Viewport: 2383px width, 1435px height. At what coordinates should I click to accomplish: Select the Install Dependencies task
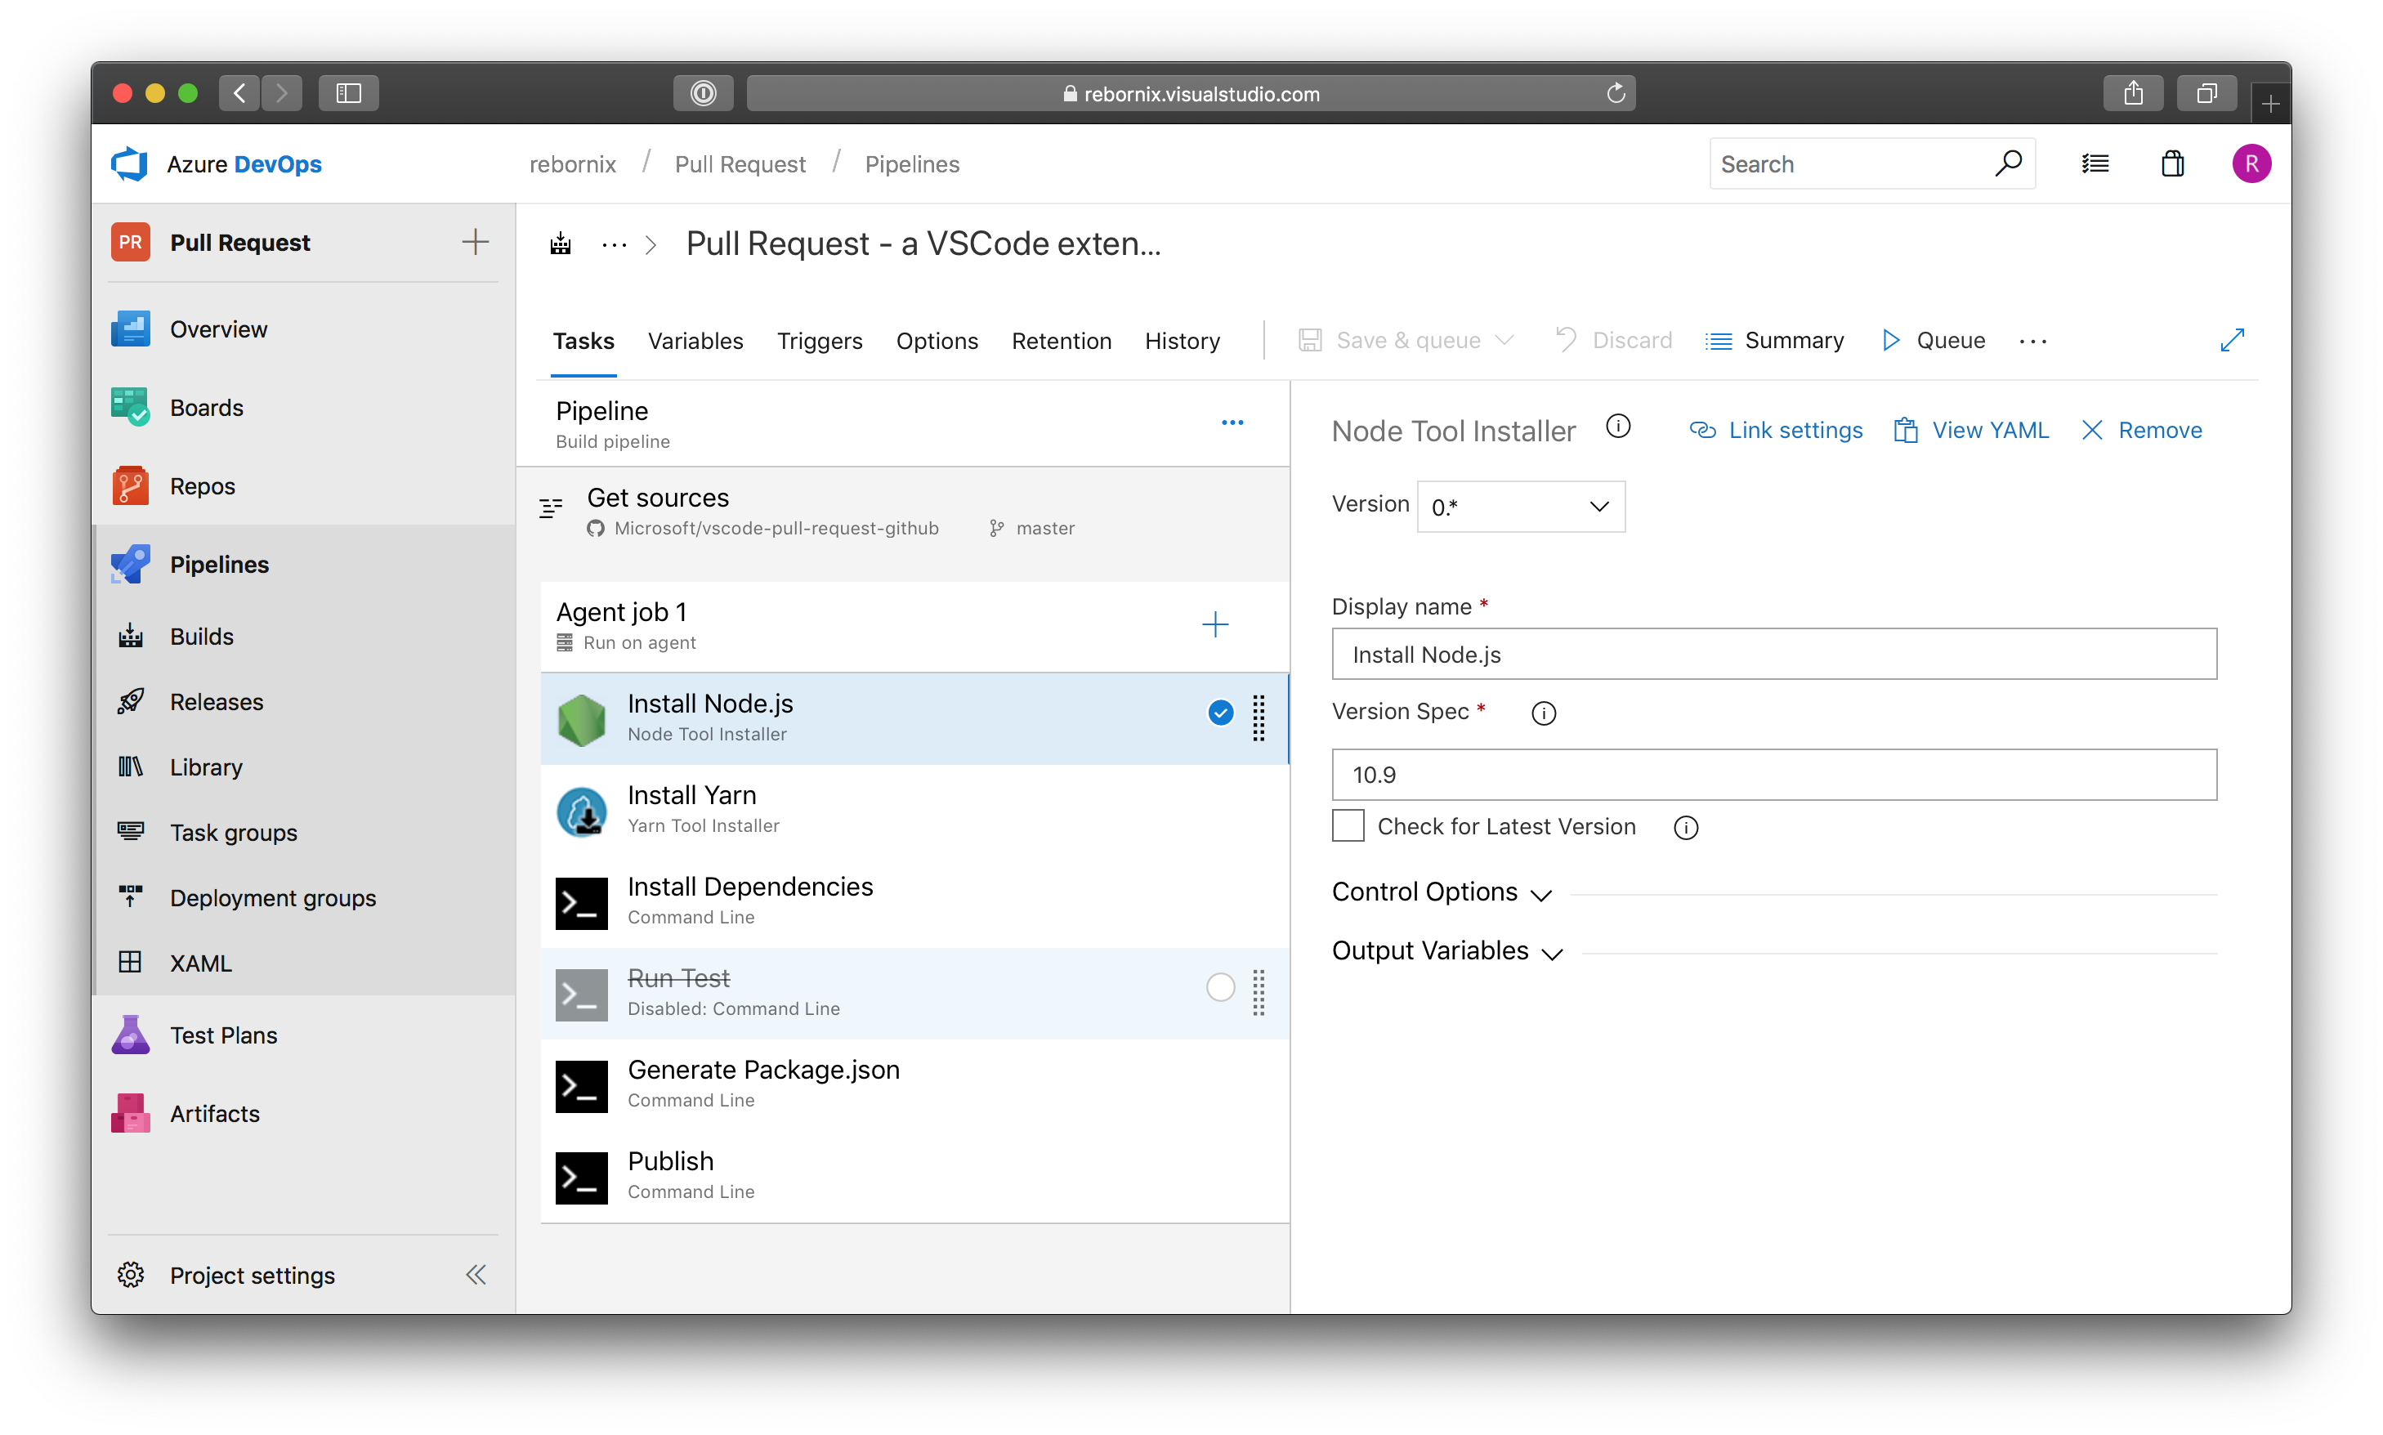click(914, 901)
